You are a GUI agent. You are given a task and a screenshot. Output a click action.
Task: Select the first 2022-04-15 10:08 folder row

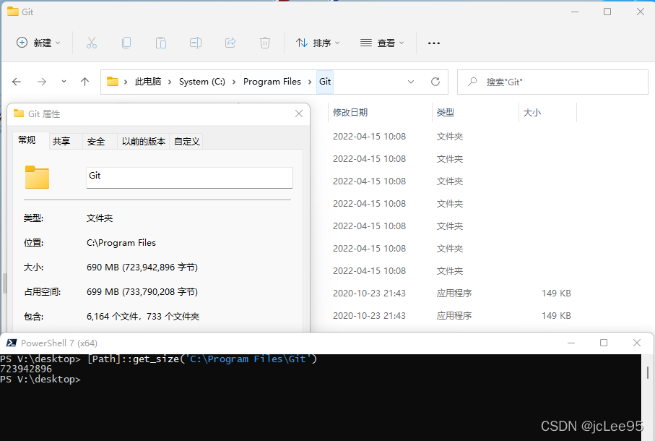click(x=452, y=136)
